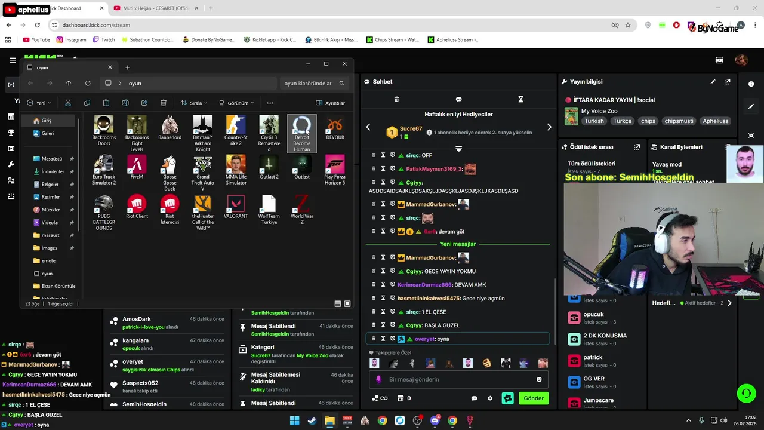The image size is (764, 430).
Task: Open Steam from the taskbar
Action: pos(312,420)
